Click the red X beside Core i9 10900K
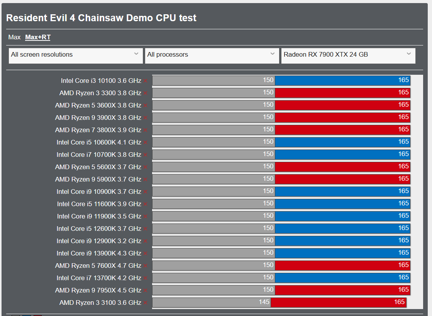This screenshot has width=432, height=316. tap(145, 192)
